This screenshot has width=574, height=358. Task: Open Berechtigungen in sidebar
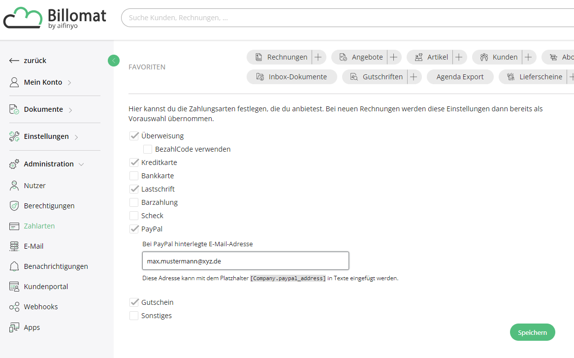tap(49, 206)
